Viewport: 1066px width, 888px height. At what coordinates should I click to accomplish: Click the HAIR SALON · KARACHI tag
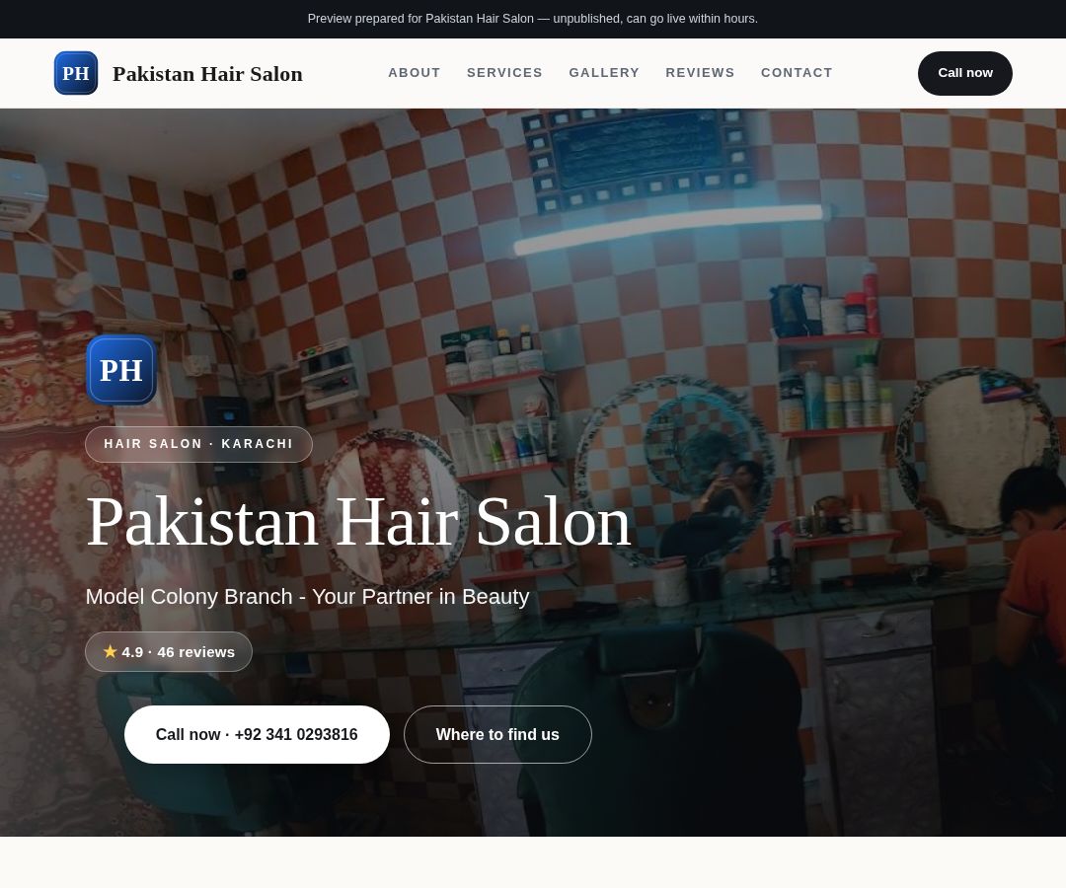click(198, 444)
